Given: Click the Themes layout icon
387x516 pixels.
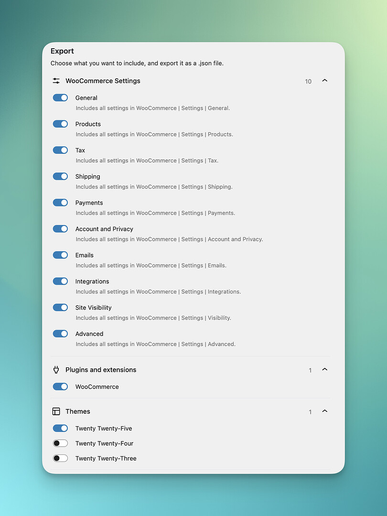Looking at the screenshot, I should click(x=56, y=411).
